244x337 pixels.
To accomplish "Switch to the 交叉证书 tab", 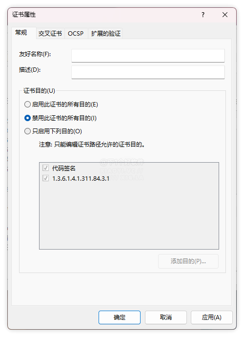I will coord(50,34).
